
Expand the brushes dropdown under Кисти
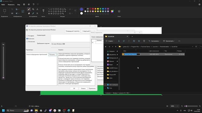(44, 13)
